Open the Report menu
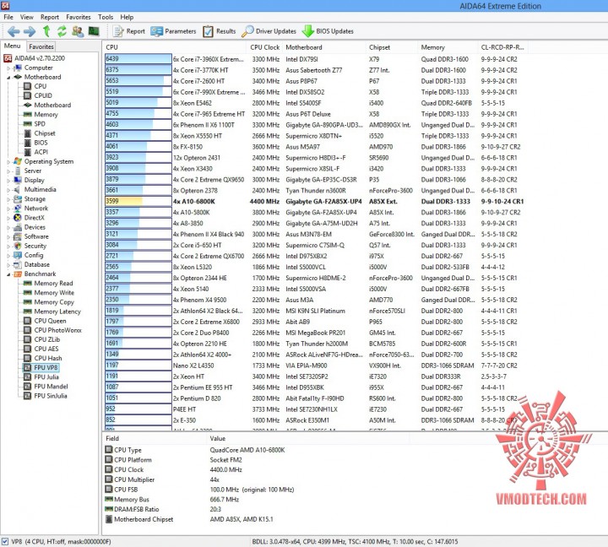This screenshot has width=608, height=547. pyautogui.click(x=50, y=17)
